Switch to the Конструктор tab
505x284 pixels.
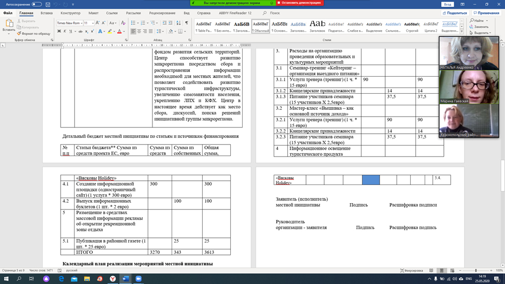pos(71,13)
